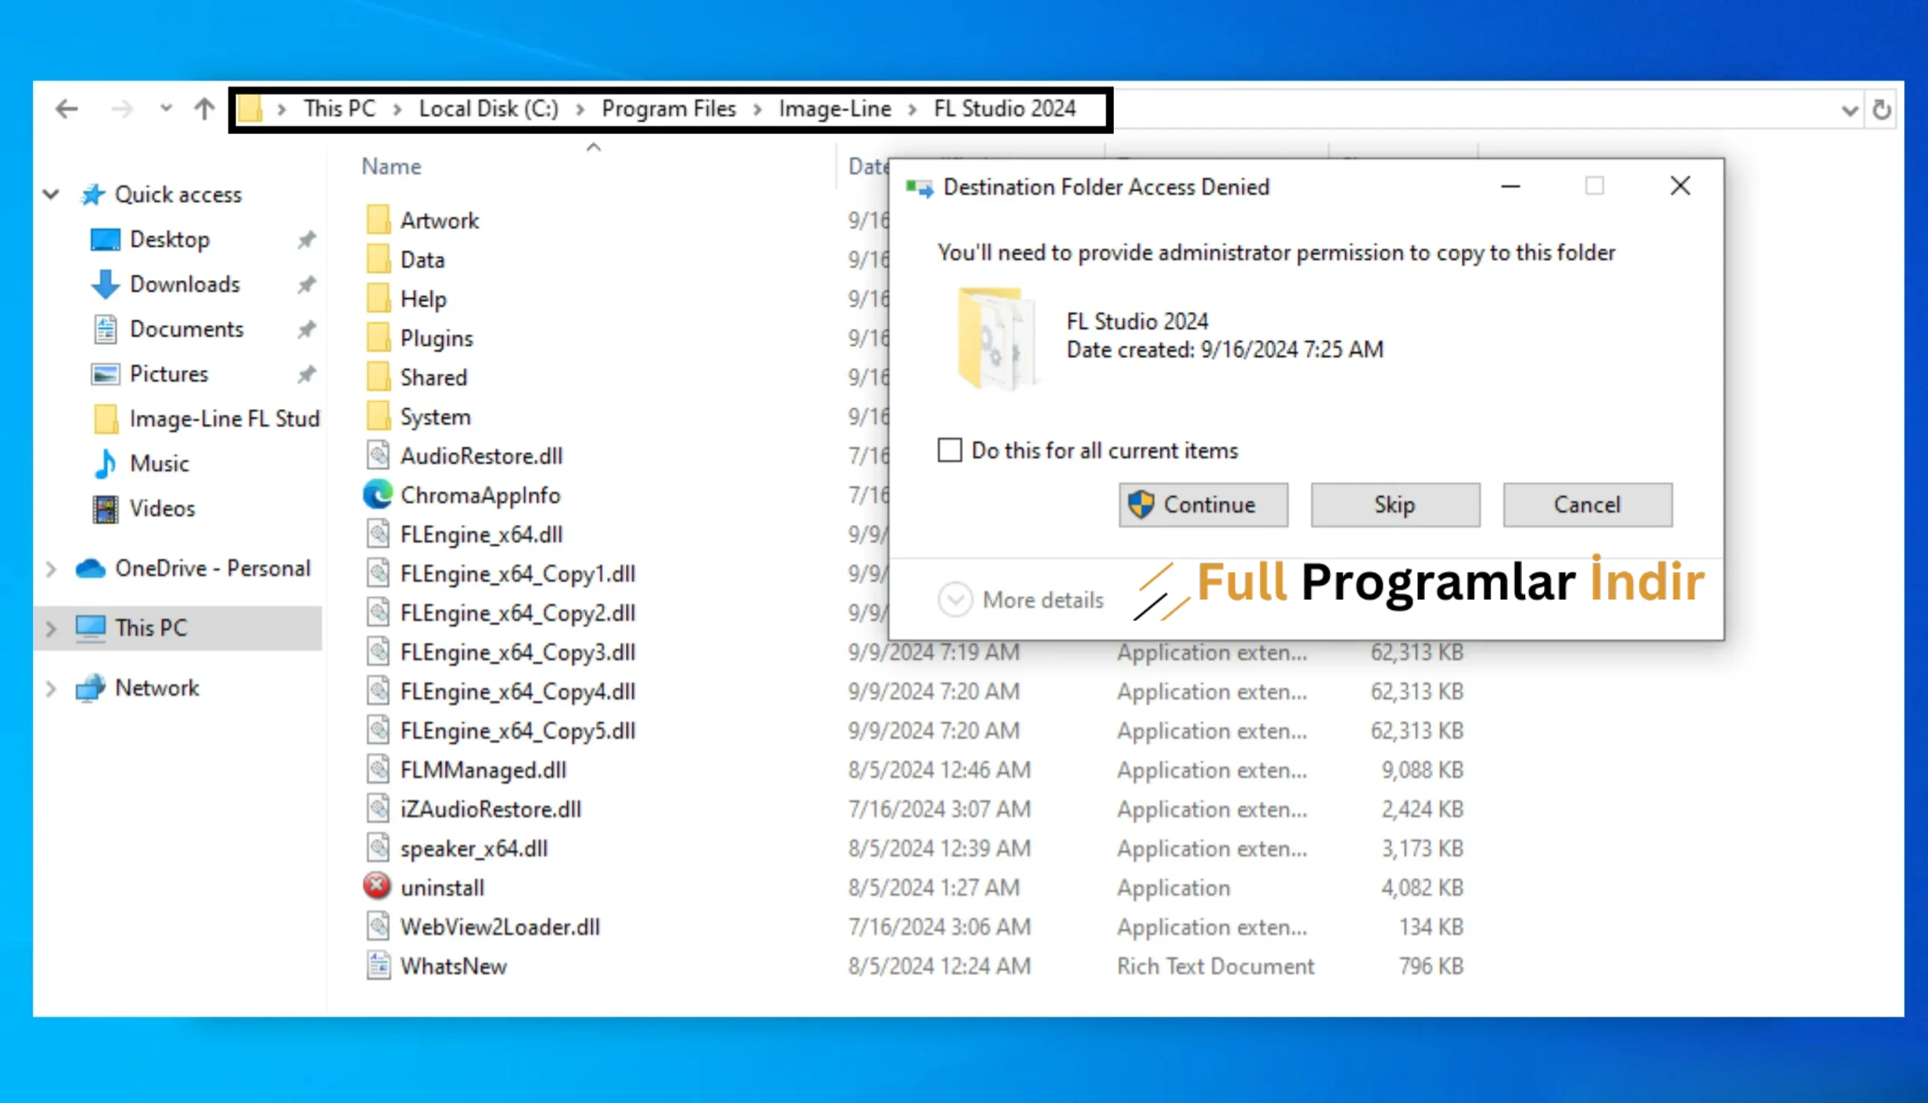Select the Plugins folder icon
Screen dimensions: 1928x1103
point(378,338)
